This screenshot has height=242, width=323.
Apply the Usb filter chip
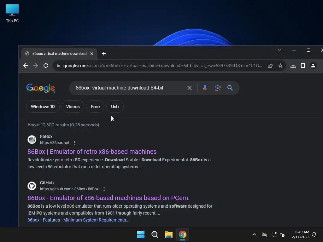(115, 107)
